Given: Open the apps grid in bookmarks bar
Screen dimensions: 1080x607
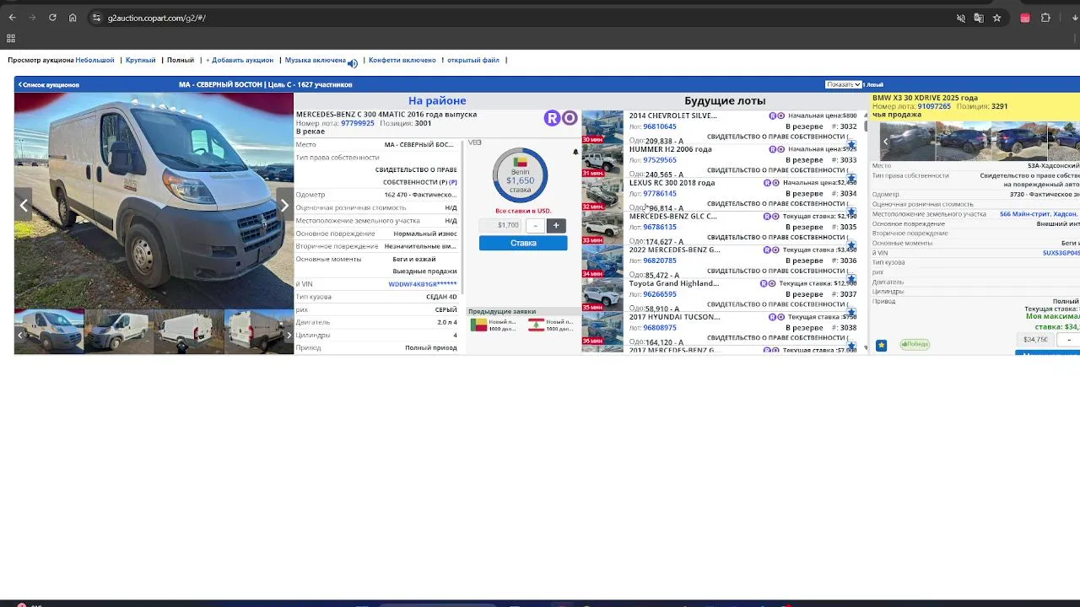Looking at the screenshot, I should point(11,38).
